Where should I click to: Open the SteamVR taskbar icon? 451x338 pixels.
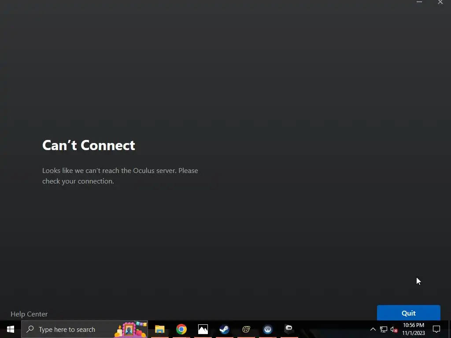click(267, 329)
